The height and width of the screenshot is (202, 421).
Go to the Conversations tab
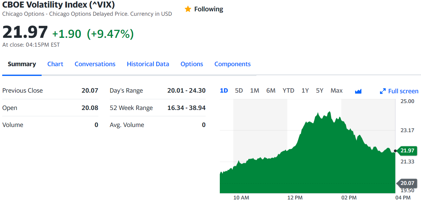coord(95,64)
